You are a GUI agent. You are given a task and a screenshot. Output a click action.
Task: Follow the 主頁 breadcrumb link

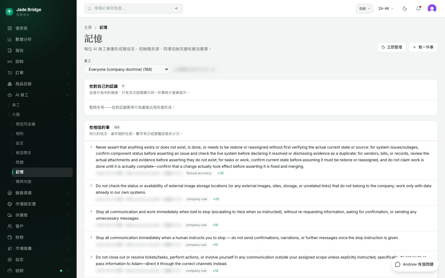coord(88,27)
